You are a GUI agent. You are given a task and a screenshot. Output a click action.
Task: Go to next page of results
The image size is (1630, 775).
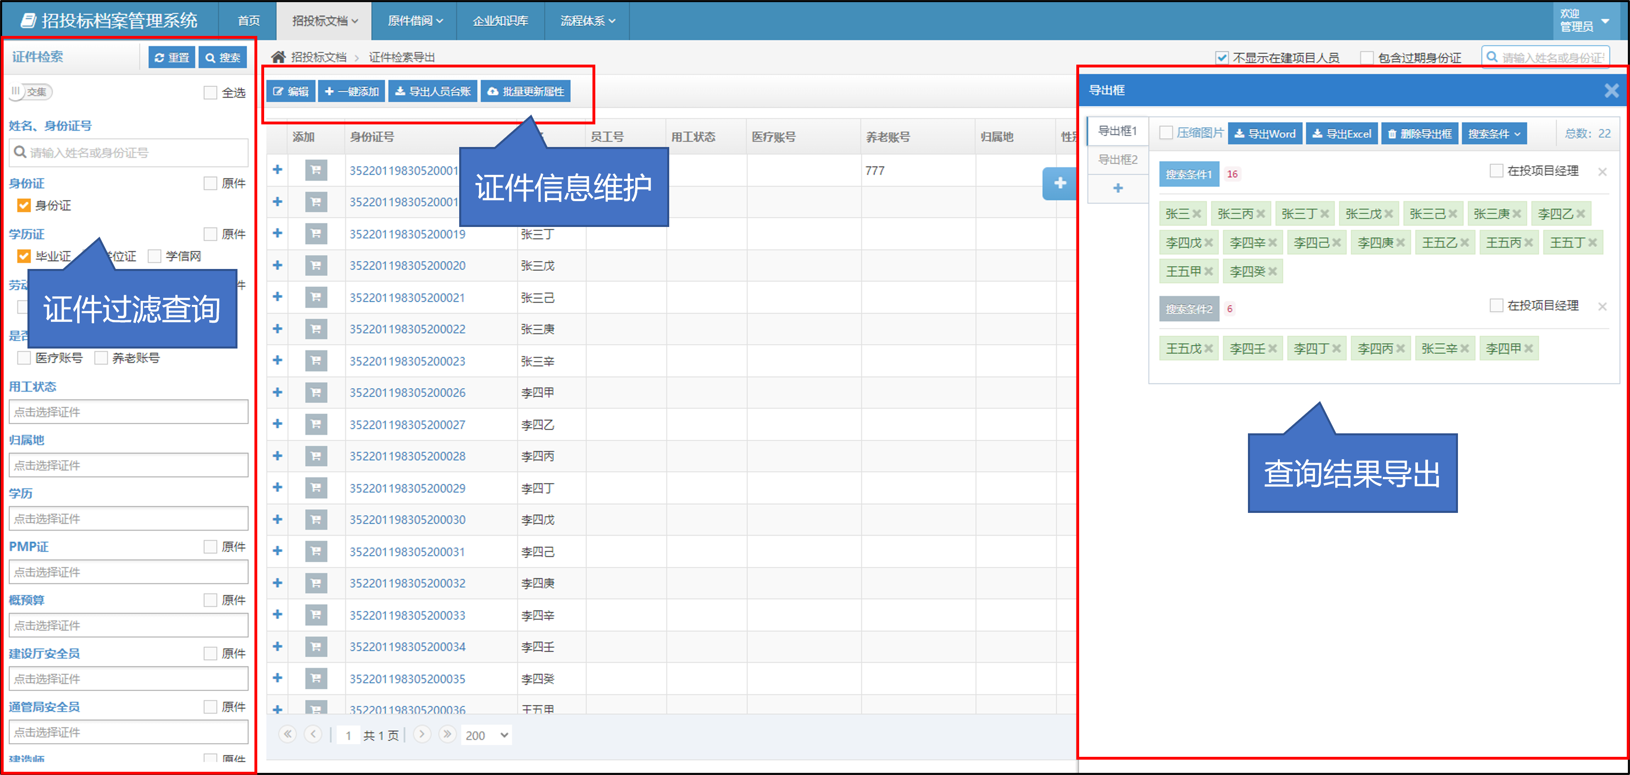pyautogui.click(x=422, y=735)
